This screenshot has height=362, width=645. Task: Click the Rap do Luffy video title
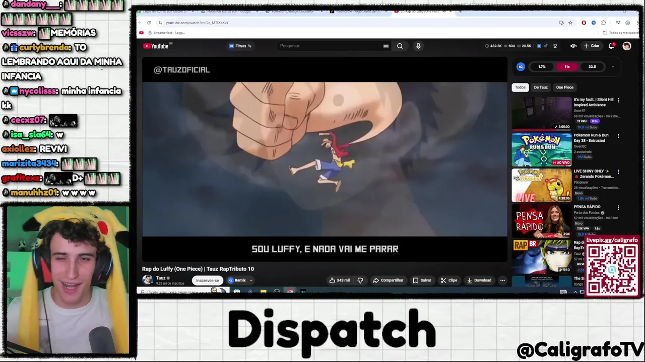coord(198,269)
